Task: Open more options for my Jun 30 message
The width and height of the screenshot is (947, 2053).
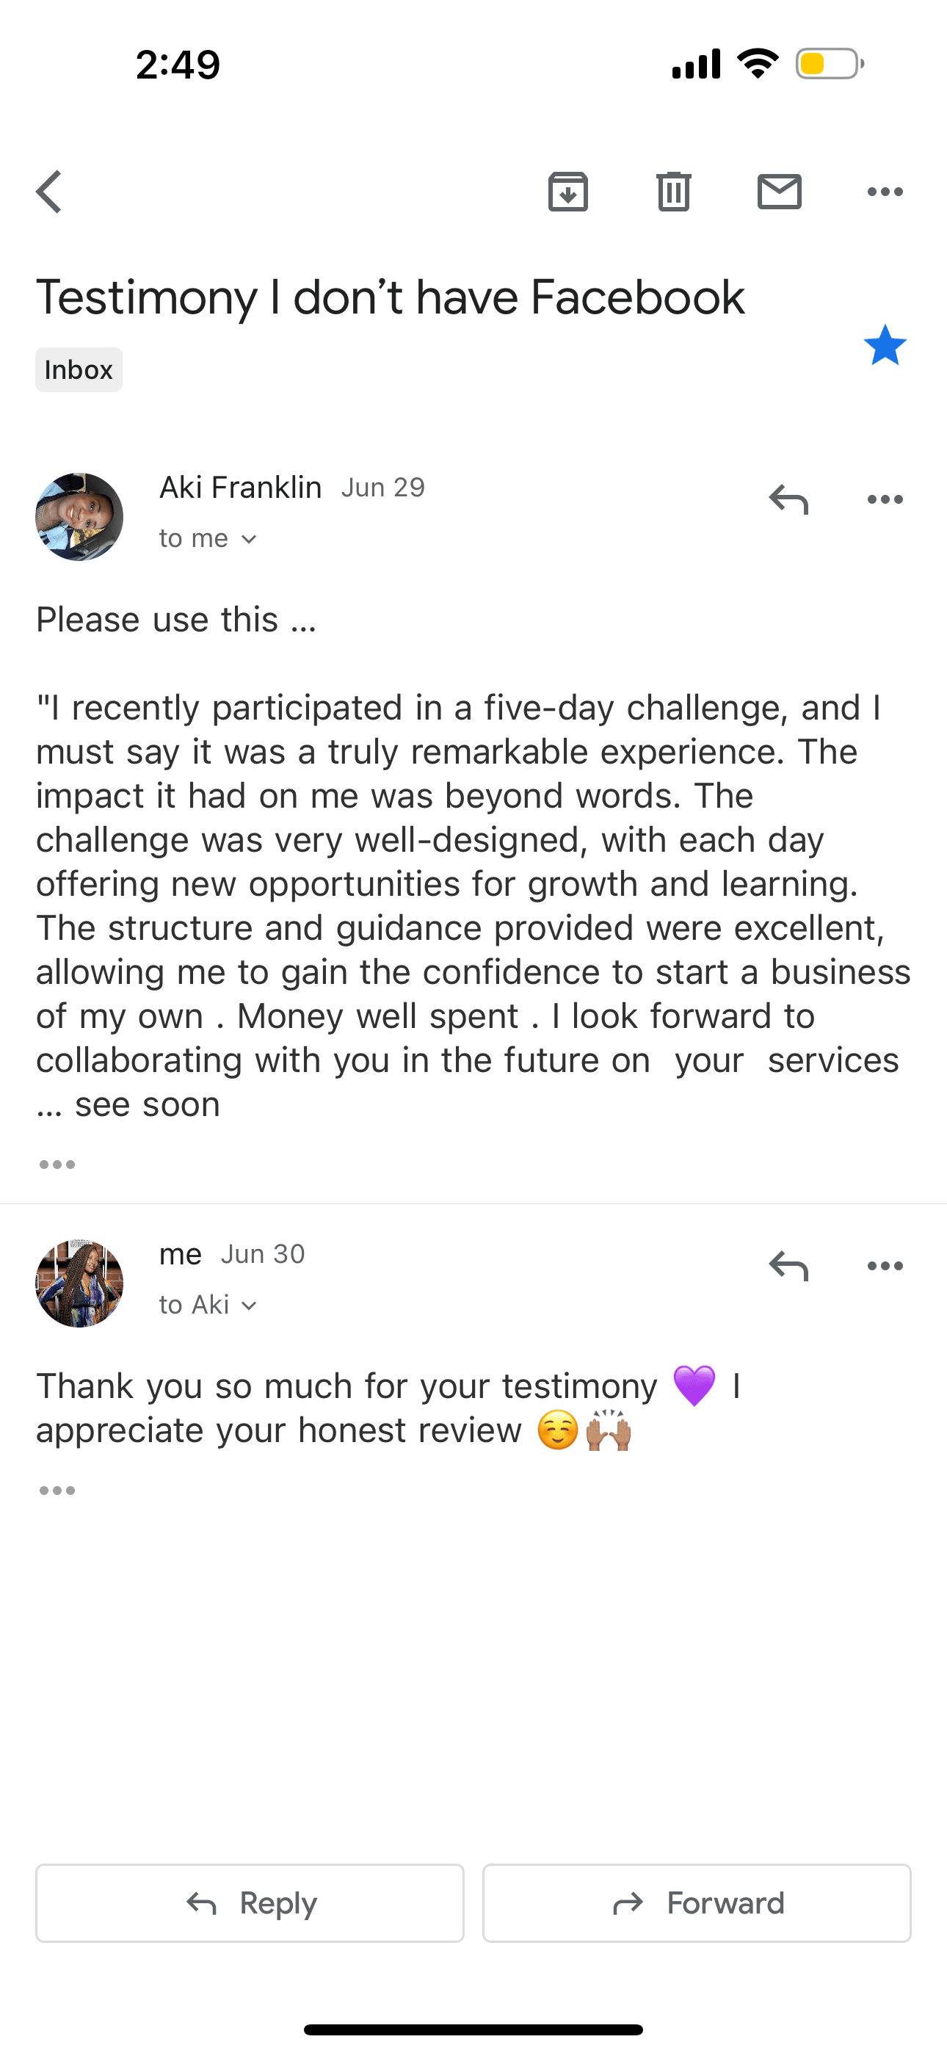Action: pyautogui.click(x=885, y=1266)
